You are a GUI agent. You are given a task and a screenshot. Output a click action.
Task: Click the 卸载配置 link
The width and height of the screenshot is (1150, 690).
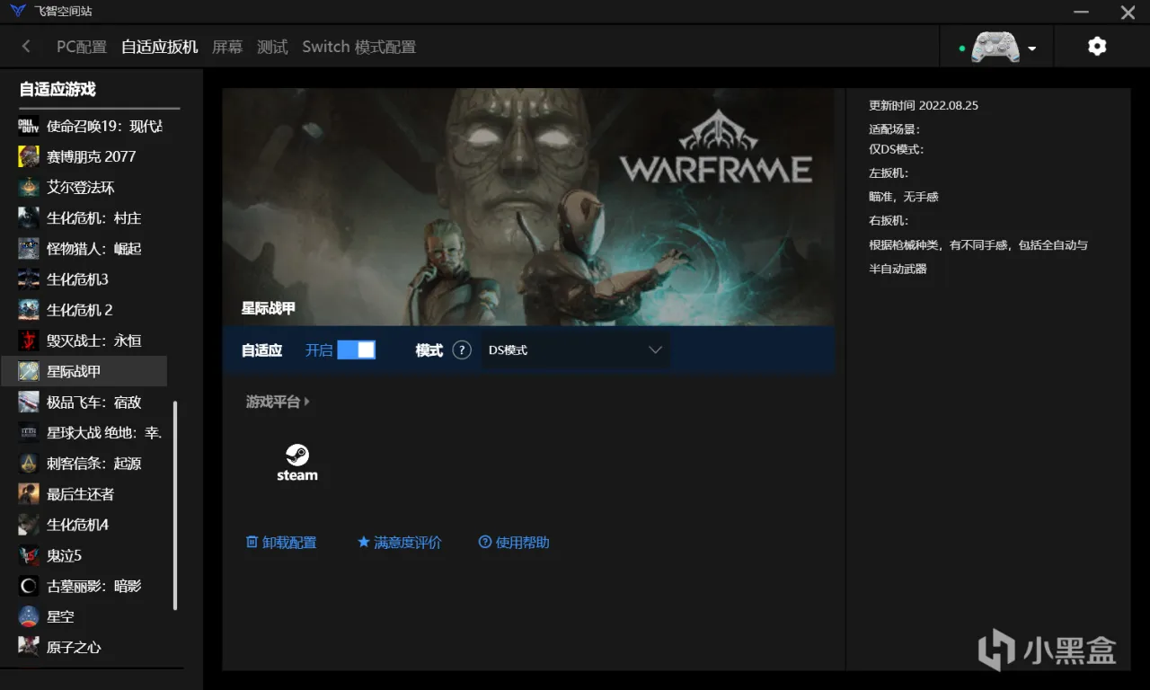tap(281, 543)
